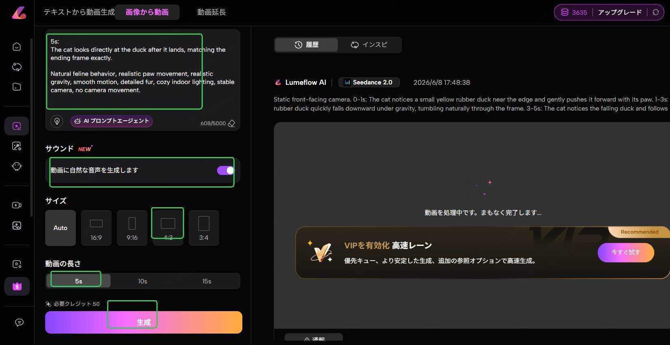Switch to 動画延長 tab

(211, 12)
